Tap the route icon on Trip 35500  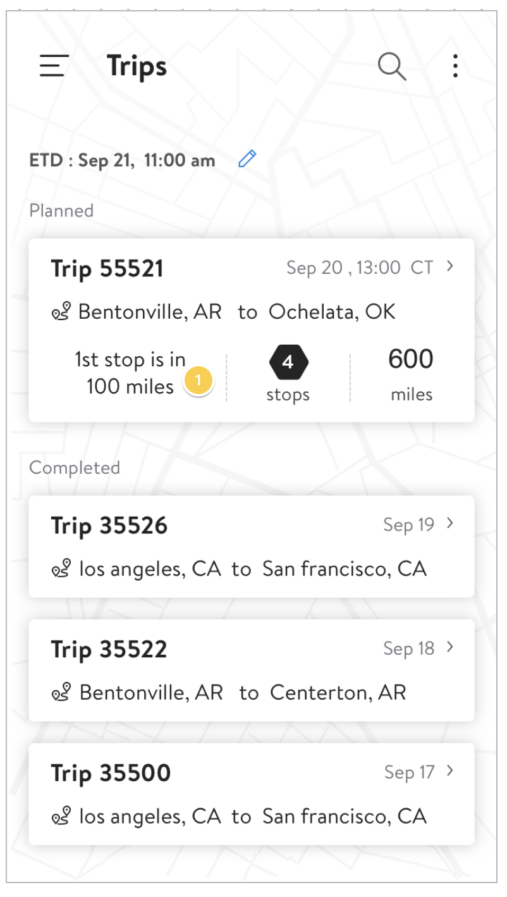(61, 817)
